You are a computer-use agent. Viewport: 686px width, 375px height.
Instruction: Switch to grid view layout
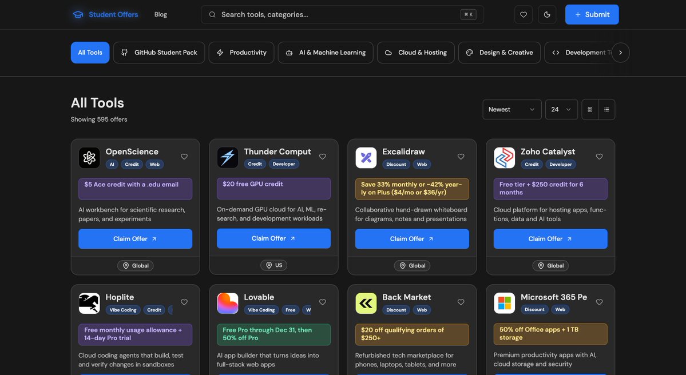pos(590,109)
